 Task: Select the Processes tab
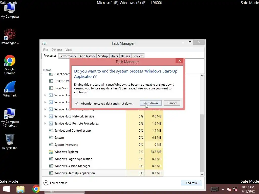[x=50, y=56]
